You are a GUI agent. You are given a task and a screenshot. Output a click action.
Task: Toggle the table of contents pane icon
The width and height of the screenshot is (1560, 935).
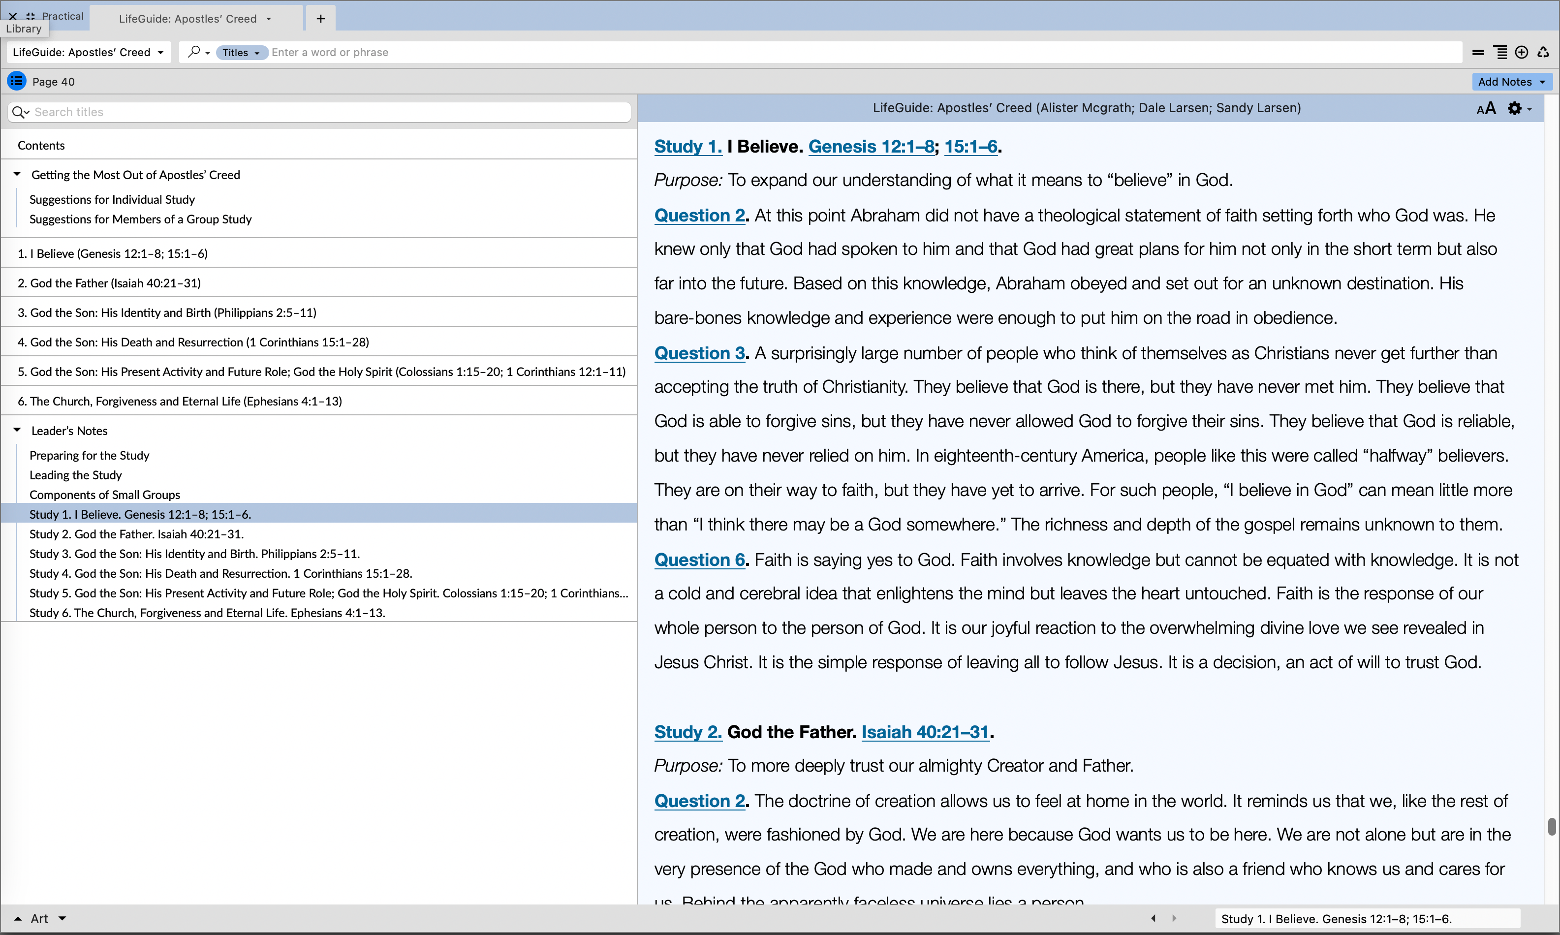(x=16, y=81)
